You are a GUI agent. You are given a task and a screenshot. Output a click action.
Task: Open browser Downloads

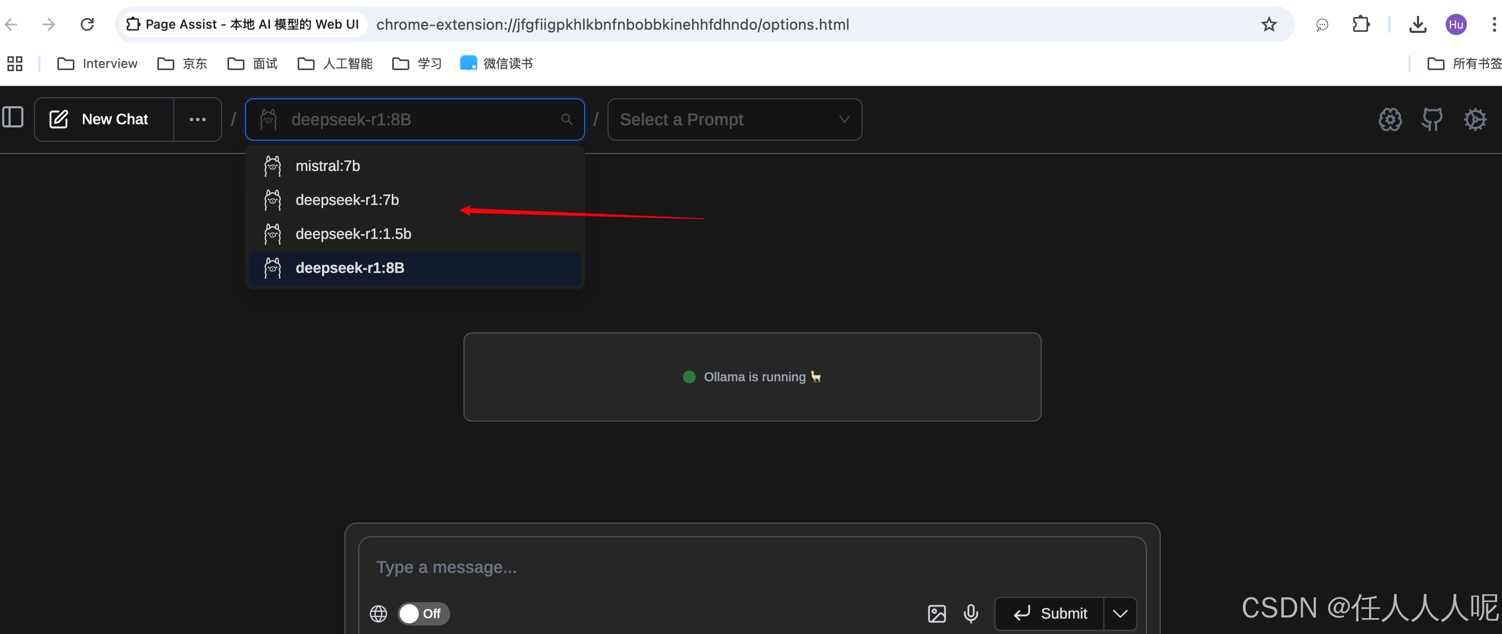click(1417, 24)
